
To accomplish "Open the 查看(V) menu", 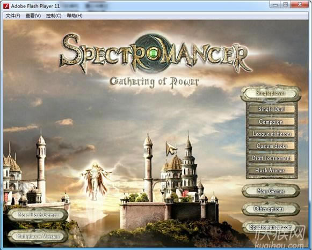I will 33,16.
